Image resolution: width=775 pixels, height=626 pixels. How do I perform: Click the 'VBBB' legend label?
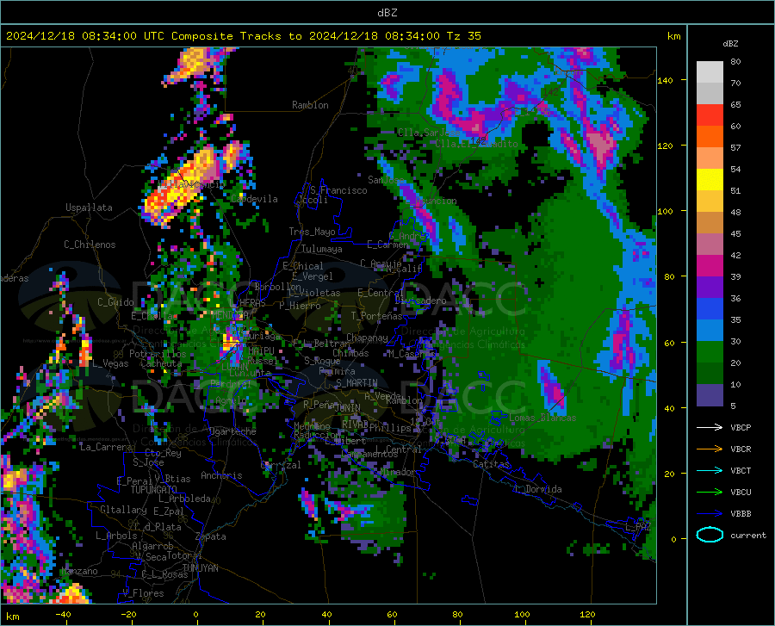[x=741, y=514]
